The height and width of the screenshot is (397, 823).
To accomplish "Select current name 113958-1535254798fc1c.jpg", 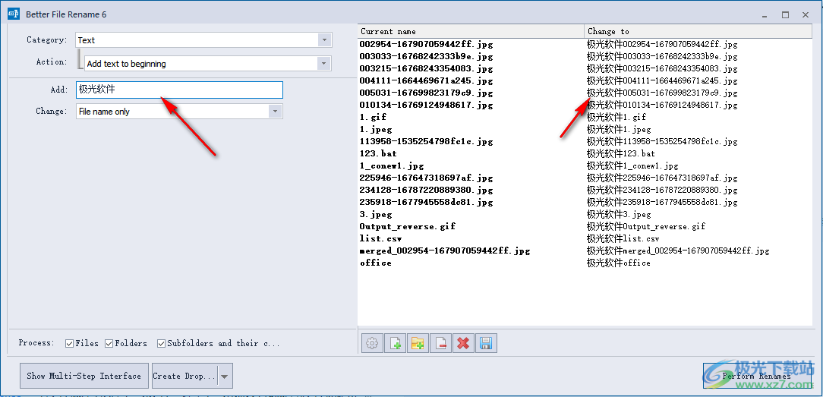I will pos(426,141).
